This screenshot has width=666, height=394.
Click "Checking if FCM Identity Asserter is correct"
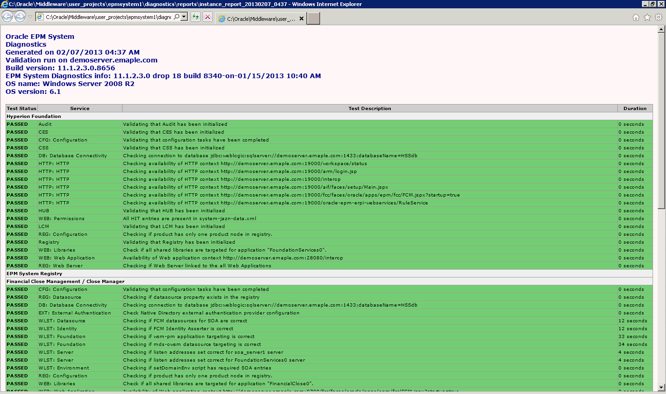click(178, 329)
